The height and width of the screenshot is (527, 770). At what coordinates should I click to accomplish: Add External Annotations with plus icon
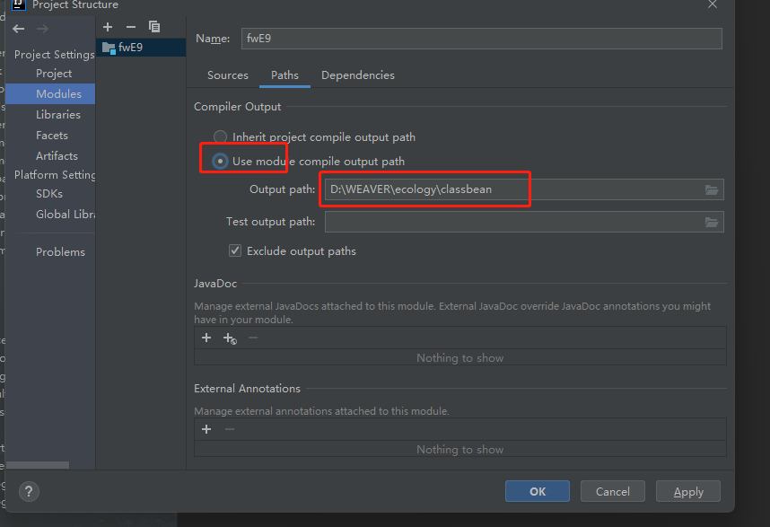pos(206,429)
